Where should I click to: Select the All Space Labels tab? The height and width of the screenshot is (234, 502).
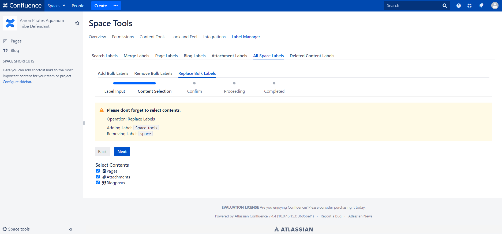pos(268,56)
